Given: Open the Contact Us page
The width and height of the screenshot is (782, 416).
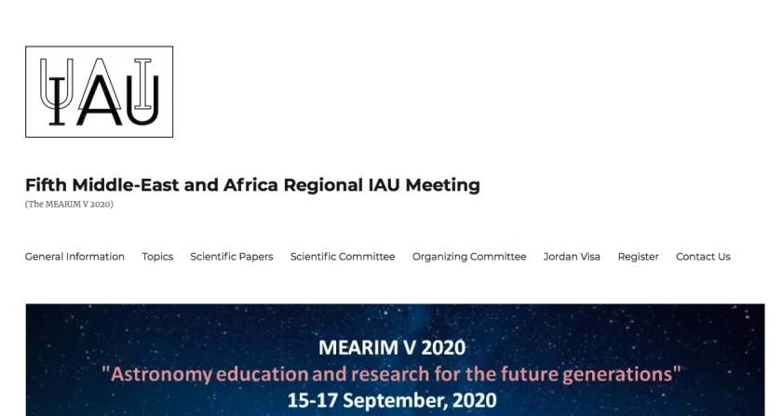Looking at the screenshot, I should (x=703, y=257).
